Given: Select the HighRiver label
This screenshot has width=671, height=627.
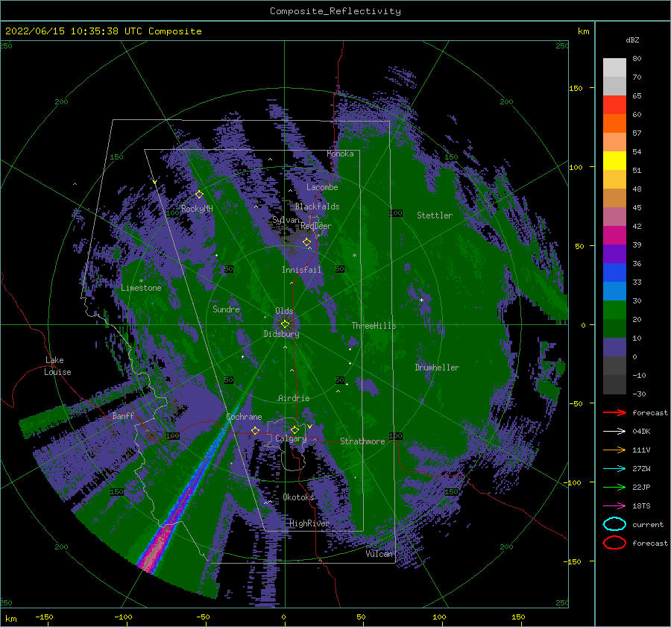Looking at the screenshot, I should tap(309, 523).
